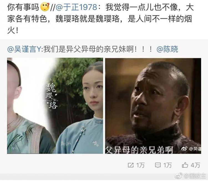Open @于正1978 profile mention
This screenshot has width=208, height=181.
tap(77, 7)
